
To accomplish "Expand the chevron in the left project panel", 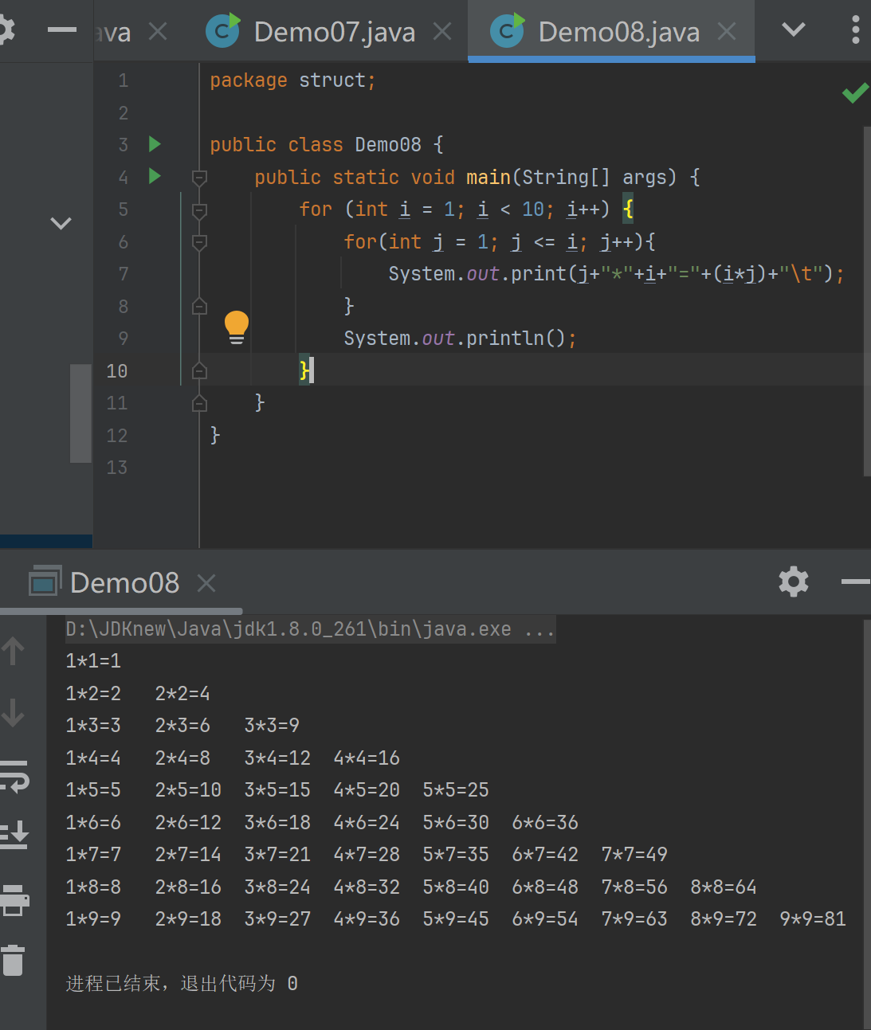I will [x=61, y=223].
